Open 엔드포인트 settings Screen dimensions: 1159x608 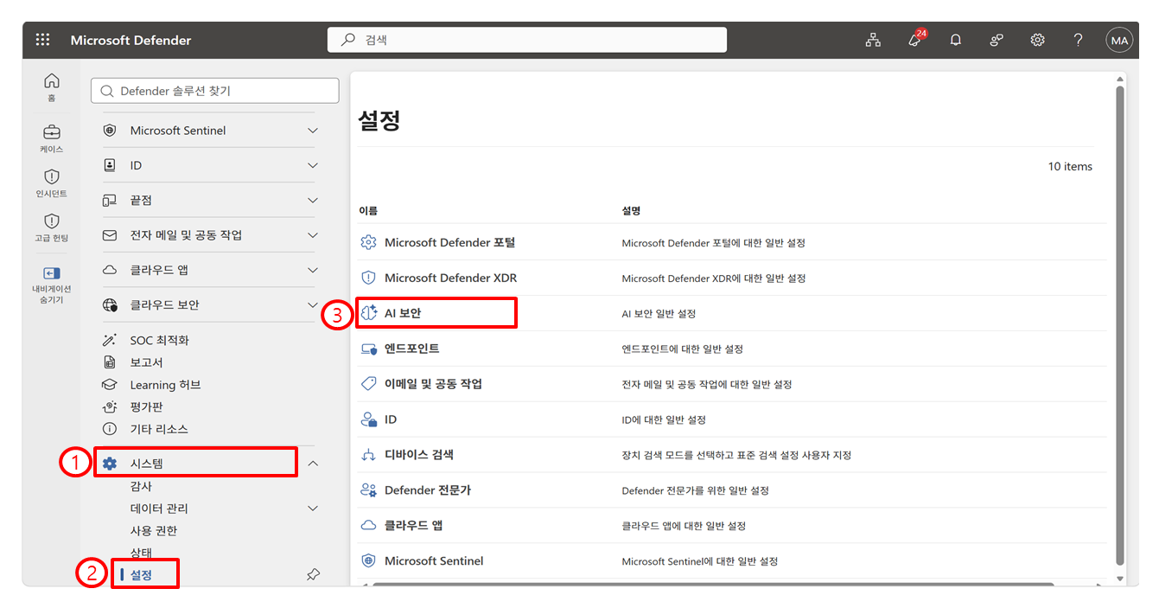[x=411, y=349]
